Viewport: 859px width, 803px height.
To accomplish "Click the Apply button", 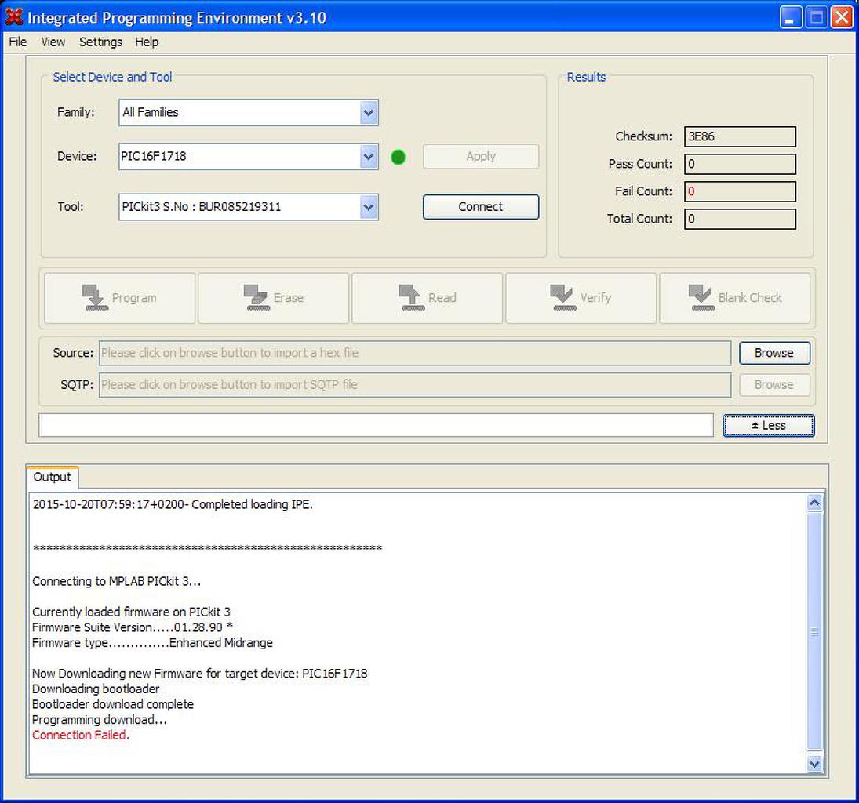I will tap(481, 157).
